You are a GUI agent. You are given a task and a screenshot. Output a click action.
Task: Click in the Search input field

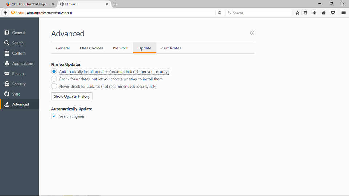258,13
